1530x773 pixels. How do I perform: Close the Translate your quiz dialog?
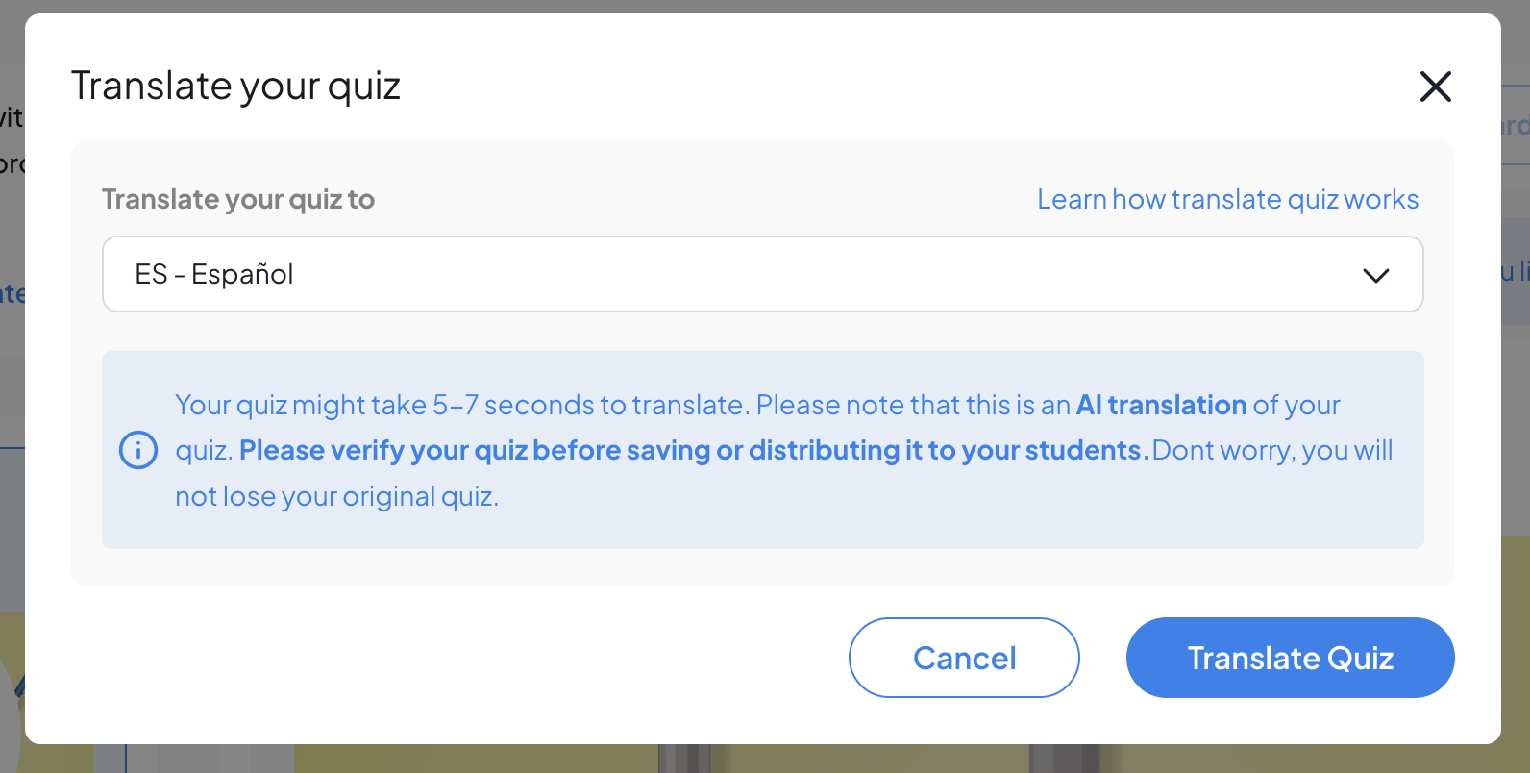point(1435,87)
